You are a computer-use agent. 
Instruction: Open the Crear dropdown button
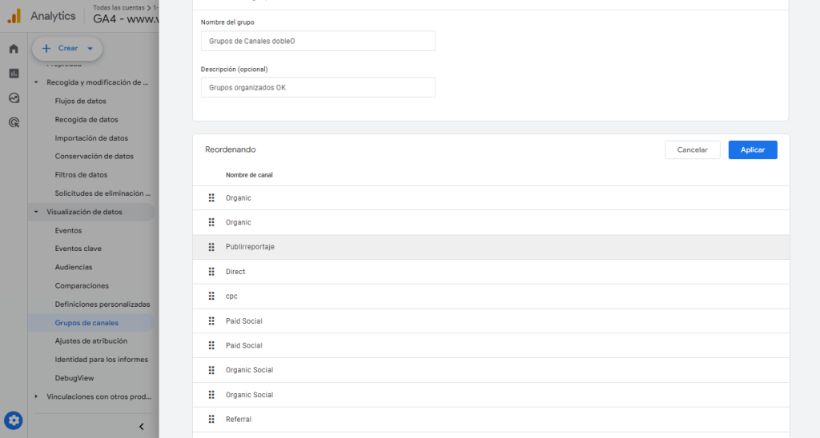67,49
